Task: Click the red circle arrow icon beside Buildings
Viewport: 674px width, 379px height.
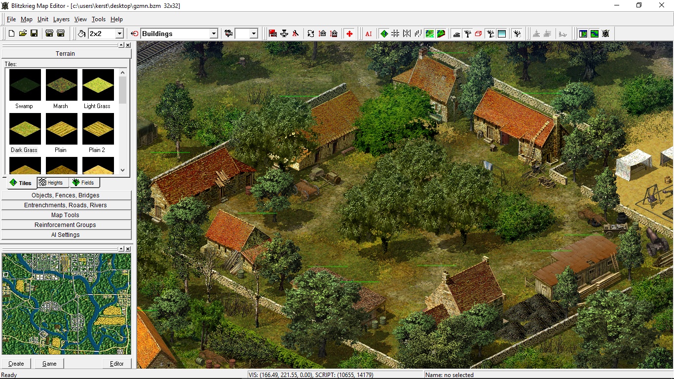Action: 135,34
